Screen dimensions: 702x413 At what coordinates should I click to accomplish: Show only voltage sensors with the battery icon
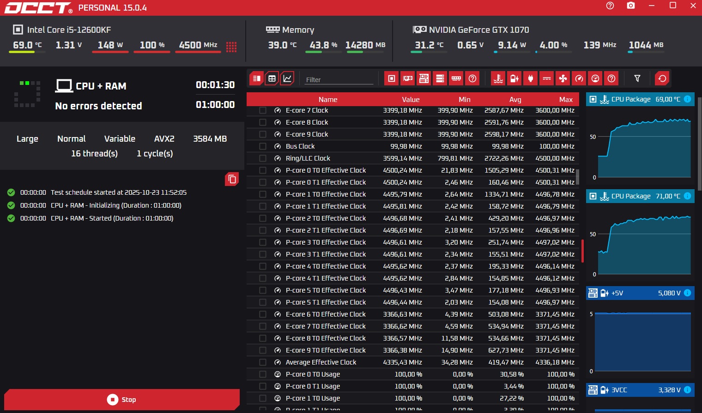coord(514,78)
